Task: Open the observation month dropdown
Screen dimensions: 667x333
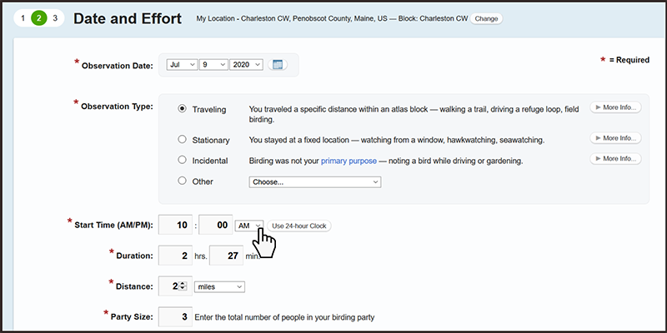Action: click(x=182, y=65)
